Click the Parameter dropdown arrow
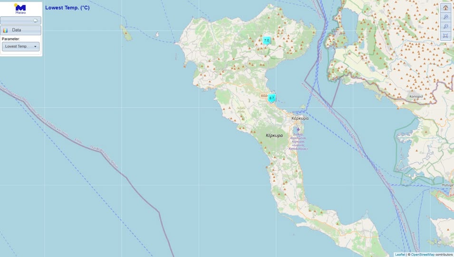This screenshot has height=257, width=454. pyautogui.click(x=35, y=47)
